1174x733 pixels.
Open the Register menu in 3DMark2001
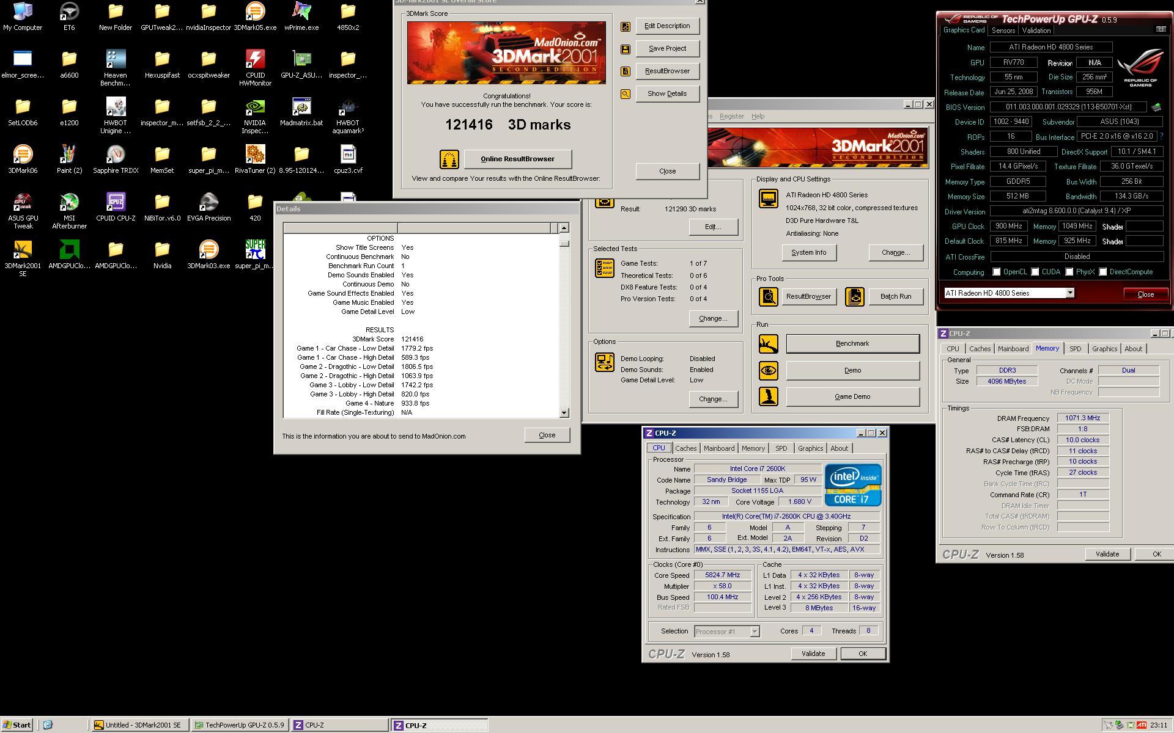click(731, 116)
